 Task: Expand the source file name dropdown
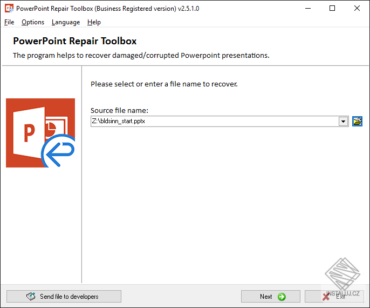[x=344, y=122]
